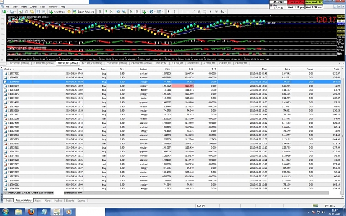Open the Insert menu
Image resolution: width=346 pixels, height=216 pixels.
(x=24, y=7)
